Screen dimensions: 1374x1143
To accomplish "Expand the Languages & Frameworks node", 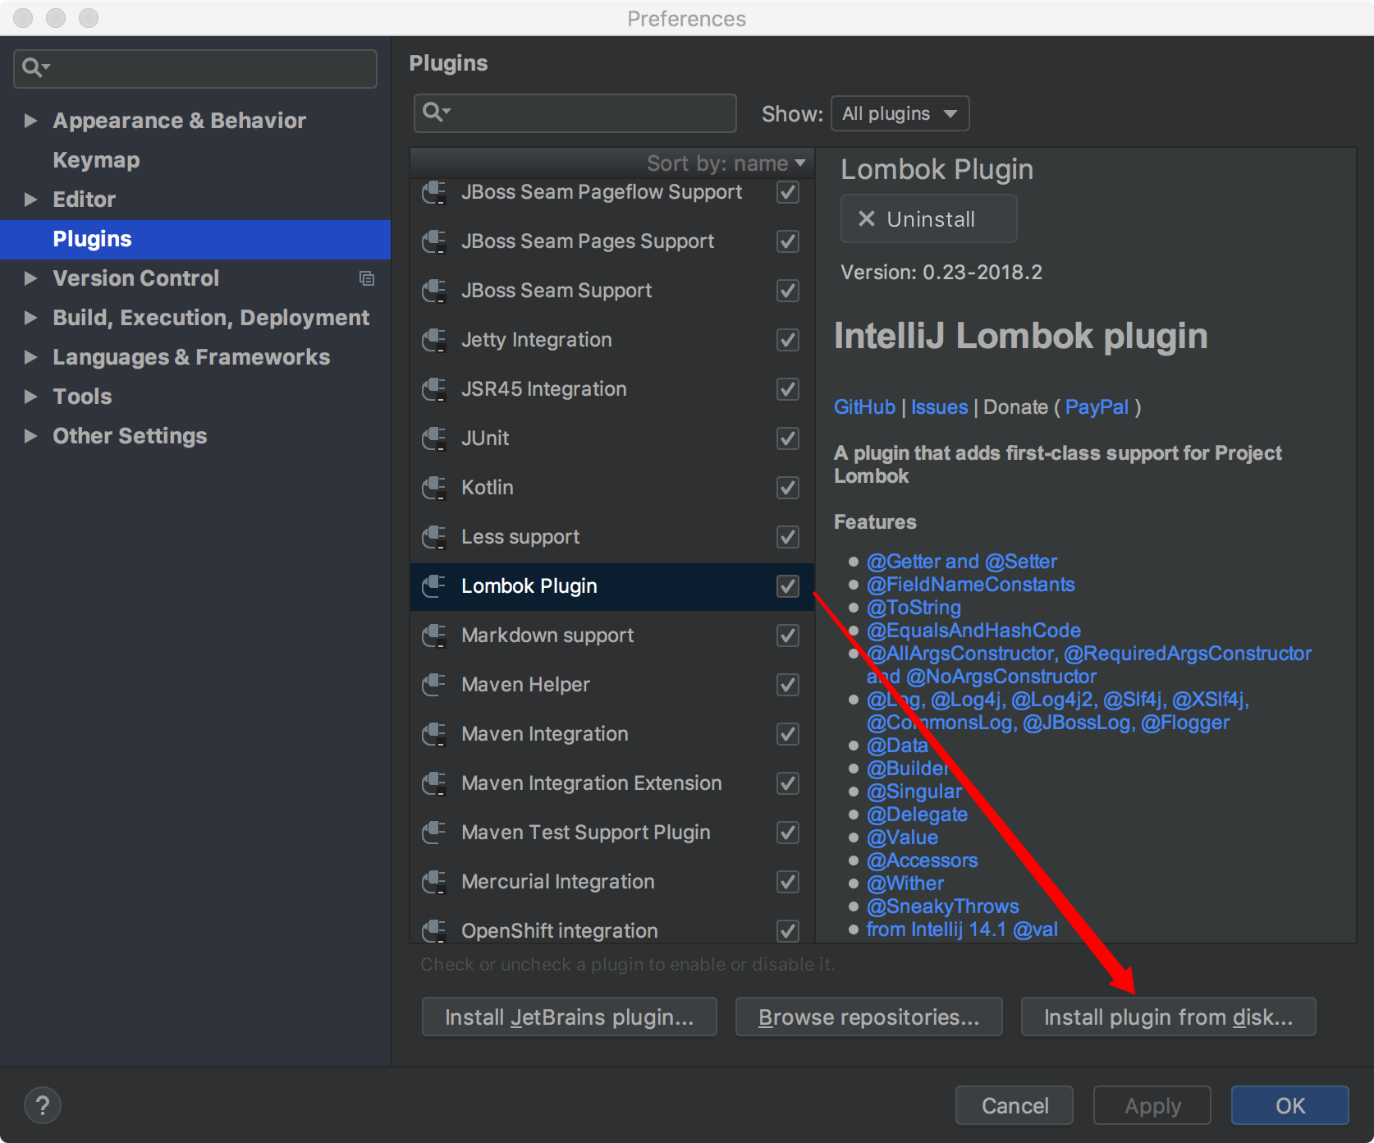I will pyautogui.click(x=30, y=357).
